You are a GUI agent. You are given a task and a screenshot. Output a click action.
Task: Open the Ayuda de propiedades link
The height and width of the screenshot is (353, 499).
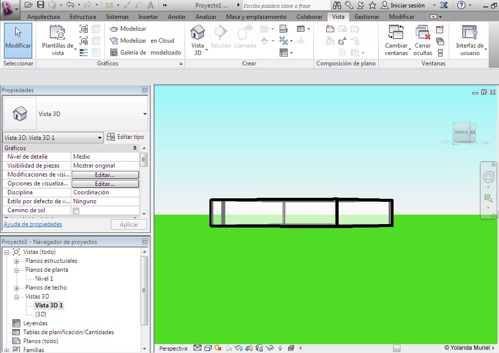33,224
